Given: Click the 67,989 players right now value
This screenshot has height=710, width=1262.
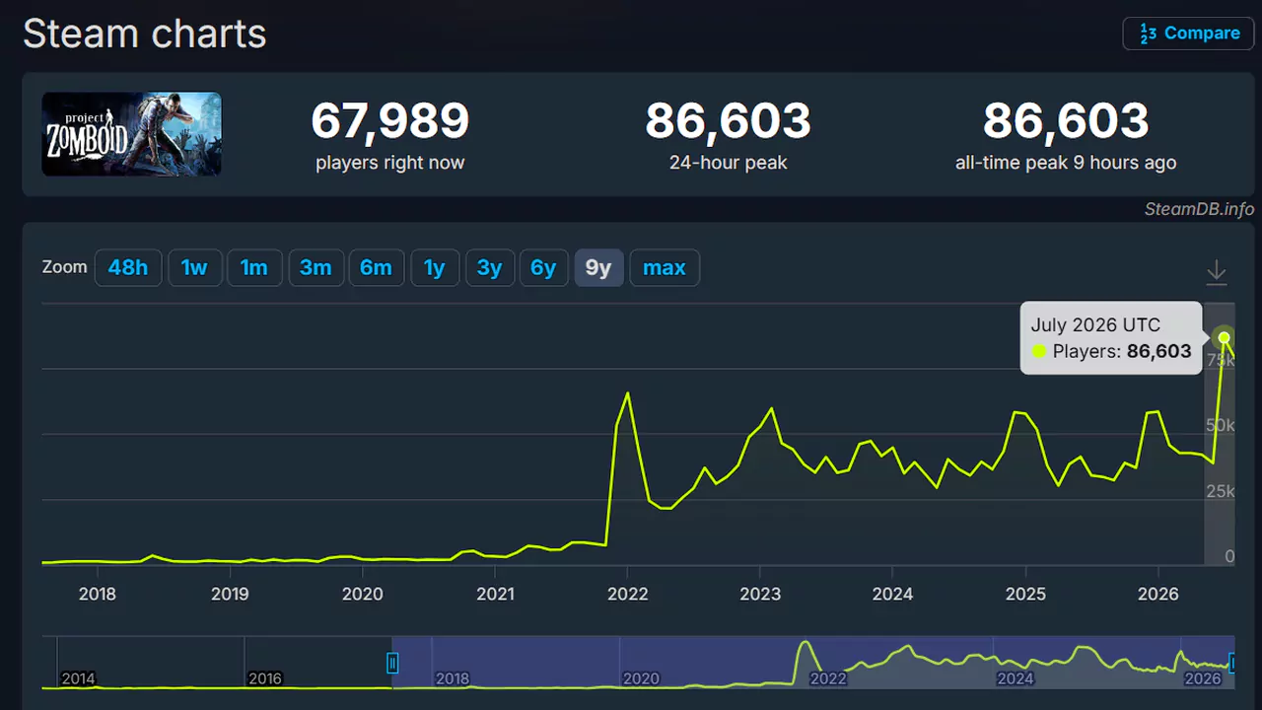Looking at the screenshot, I should [390, 121].
